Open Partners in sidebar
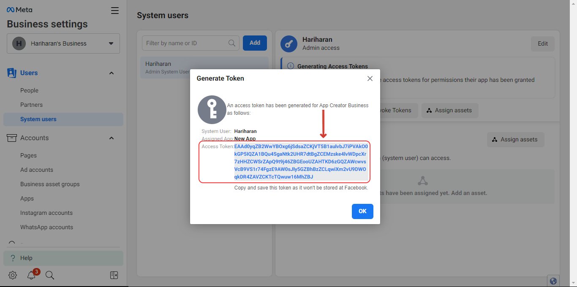577x287 pixels. 31,105
